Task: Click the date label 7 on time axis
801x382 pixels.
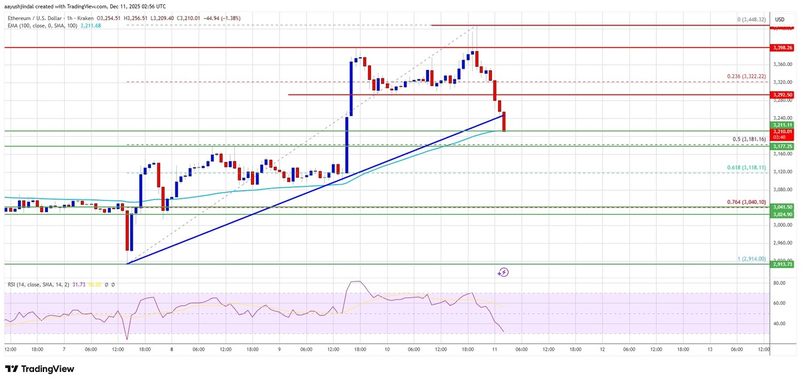Action: [65, 349]
